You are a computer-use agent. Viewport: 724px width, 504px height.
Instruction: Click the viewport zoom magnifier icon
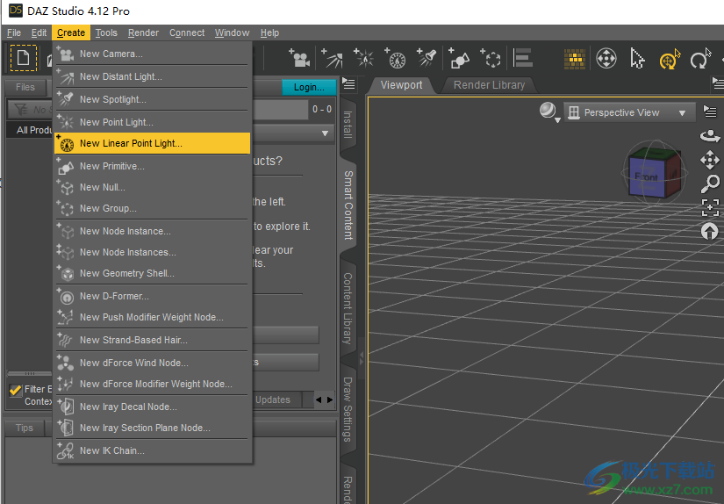click(x=710, y=184)
